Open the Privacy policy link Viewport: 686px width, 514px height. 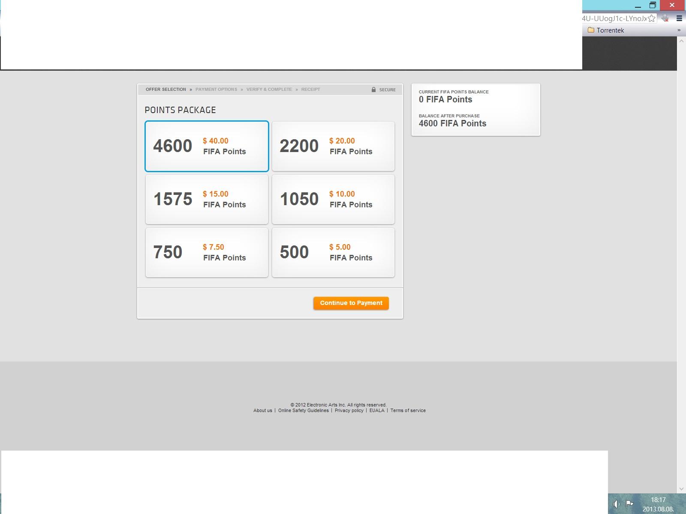tap(349, 410)
